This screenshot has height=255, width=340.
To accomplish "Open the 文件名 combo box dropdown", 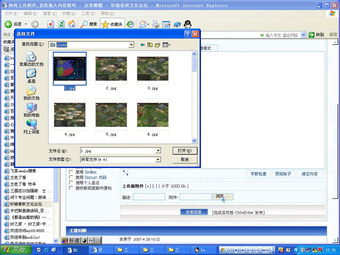I will pos(158,150).
